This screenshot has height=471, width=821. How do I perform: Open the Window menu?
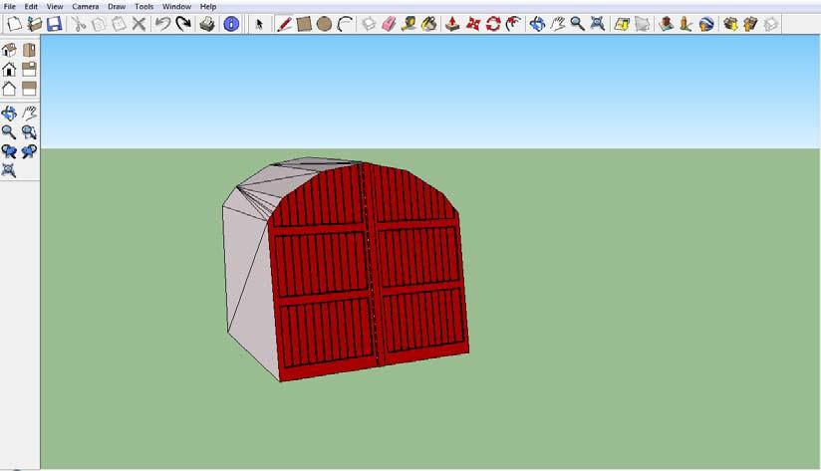click(176, 7)
